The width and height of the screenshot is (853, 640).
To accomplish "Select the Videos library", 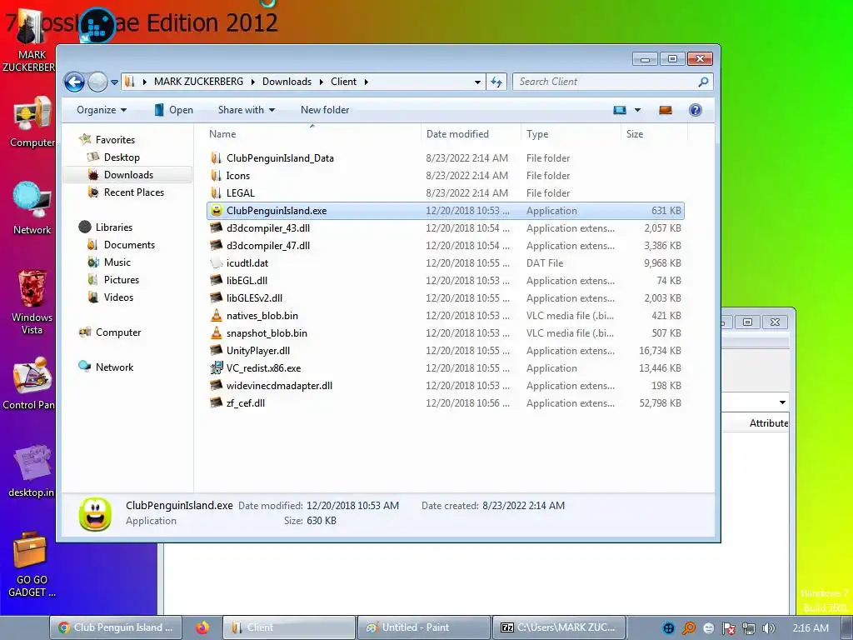I will (x=118, y=297).
